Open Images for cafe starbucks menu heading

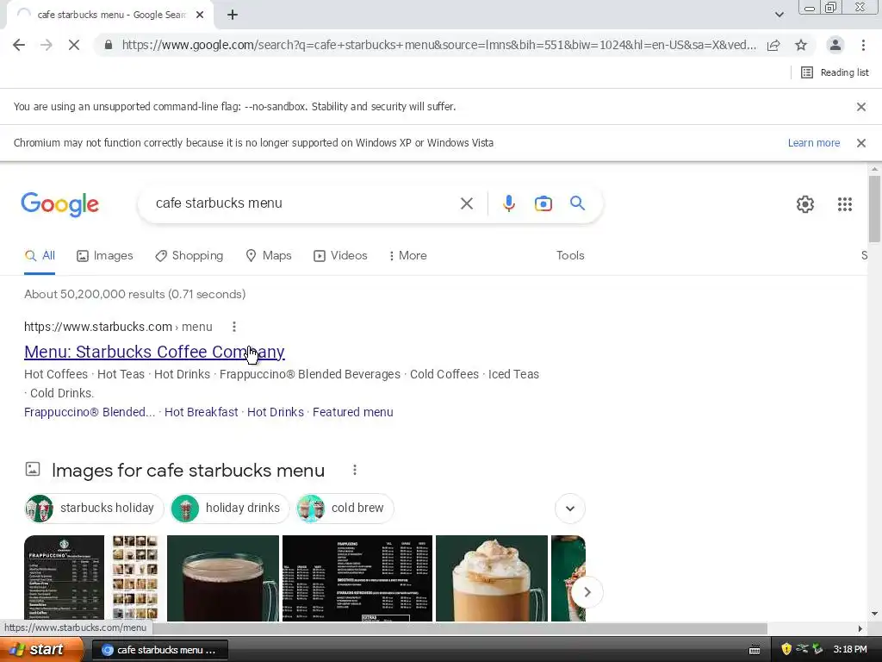(188, 471)
